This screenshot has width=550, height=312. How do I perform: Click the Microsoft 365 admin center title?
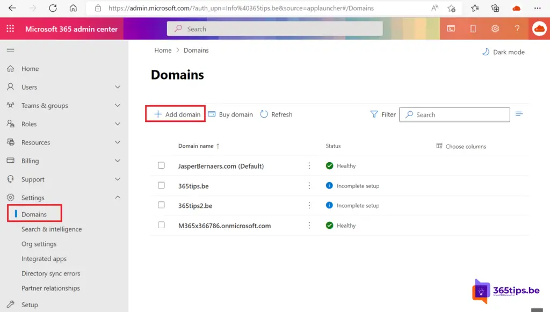coord(71,29)
